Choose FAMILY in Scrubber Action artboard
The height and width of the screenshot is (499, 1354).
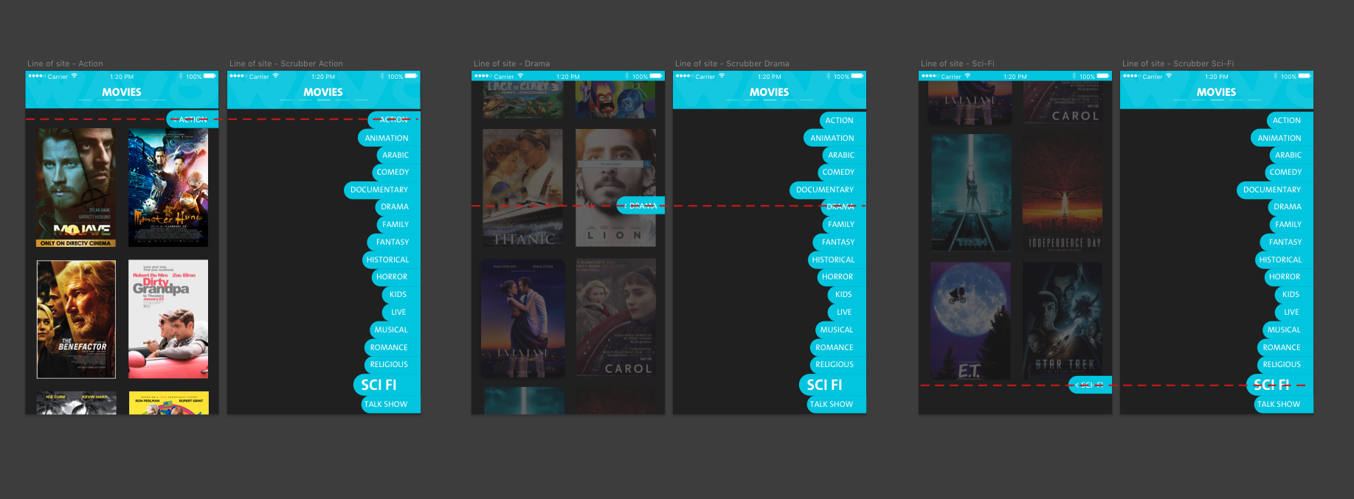(x=398, y=224)
